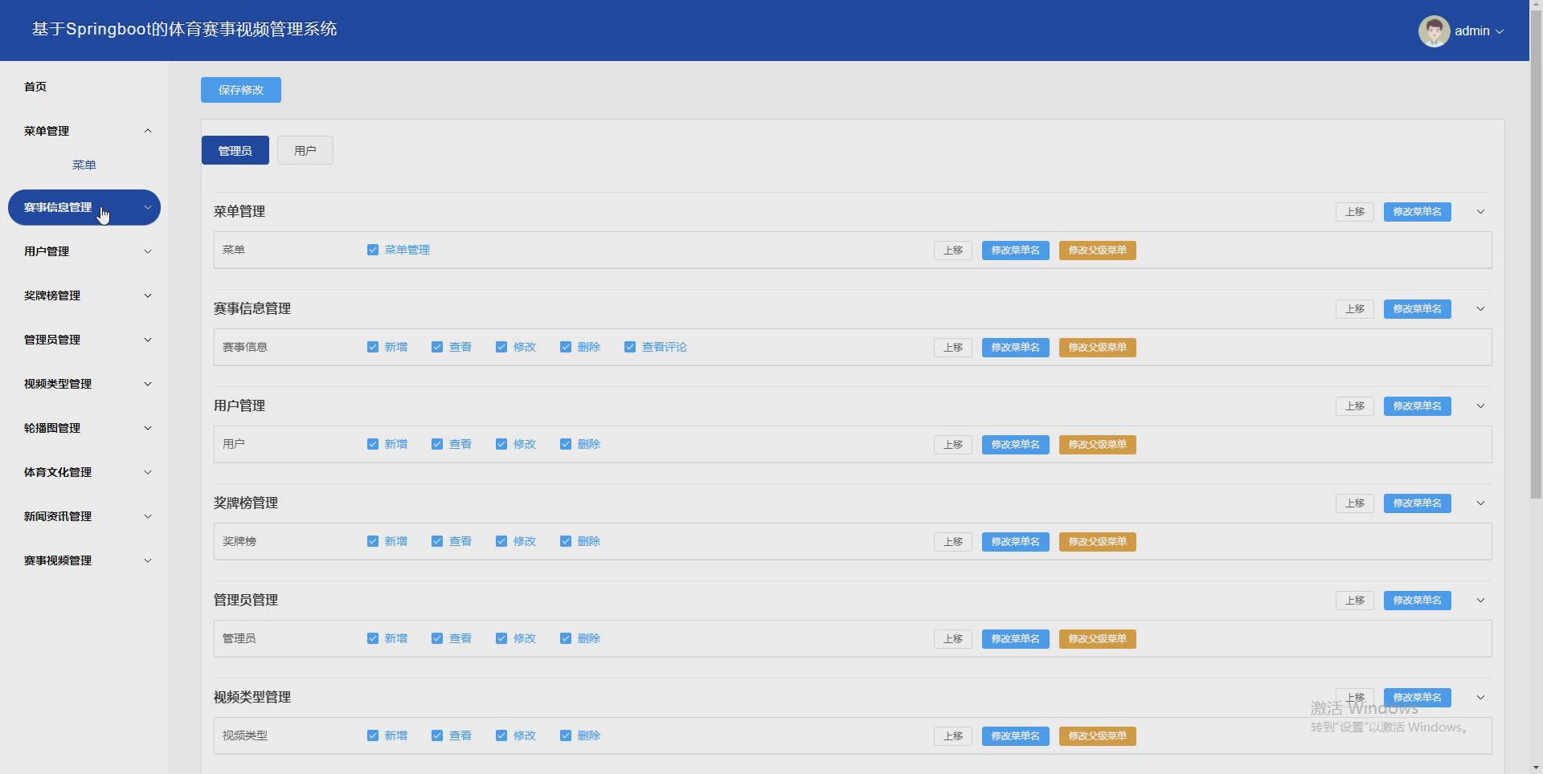The width and height of the screenshot is (1543, 774).
Task: Go to 首页 in the sidebar
Action: point(35,87)
